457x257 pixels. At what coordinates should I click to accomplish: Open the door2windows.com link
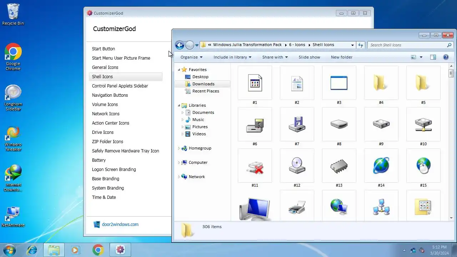tap(120, 225)
